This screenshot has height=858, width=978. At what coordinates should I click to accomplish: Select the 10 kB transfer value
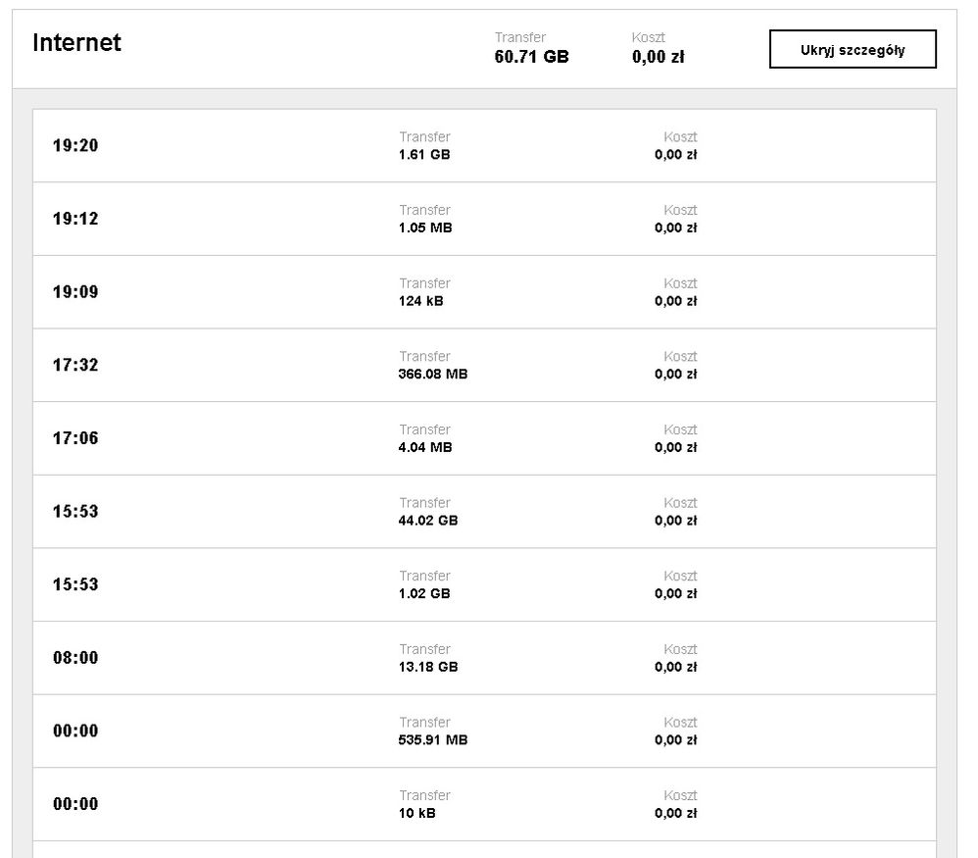(x=417, y=813)
